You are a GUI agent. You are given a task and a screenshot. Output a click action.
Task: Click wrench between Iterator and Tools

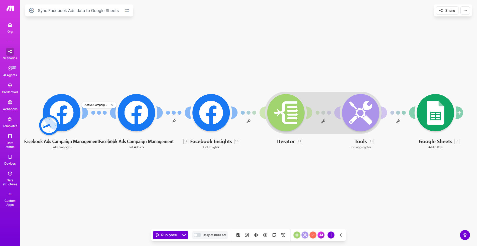(323, 121)
